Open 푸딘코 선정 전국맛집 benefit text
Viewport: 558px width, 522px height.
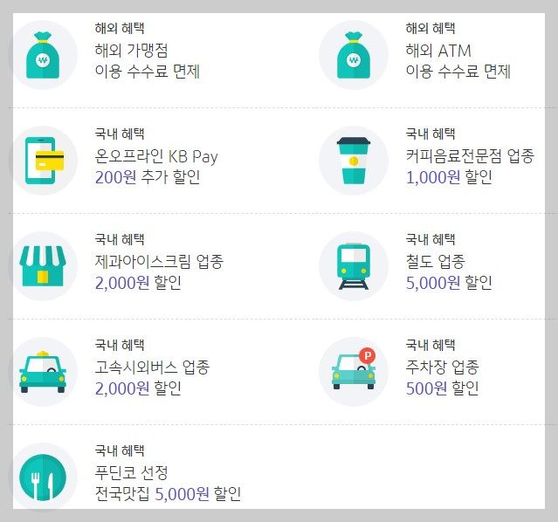pos(168,484)
